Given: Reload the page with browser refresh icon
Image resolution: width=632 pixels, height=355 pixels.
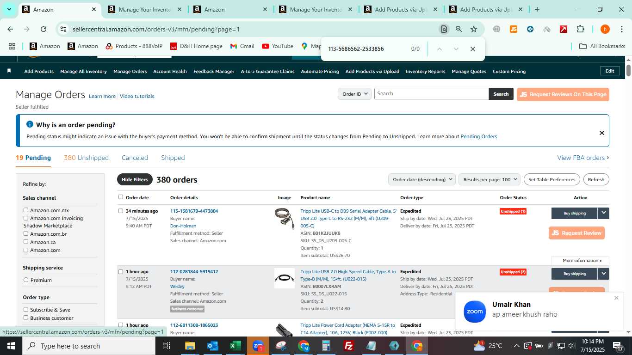Looking at the screenshot, I should pyautogui.click(x=43, y=29).
